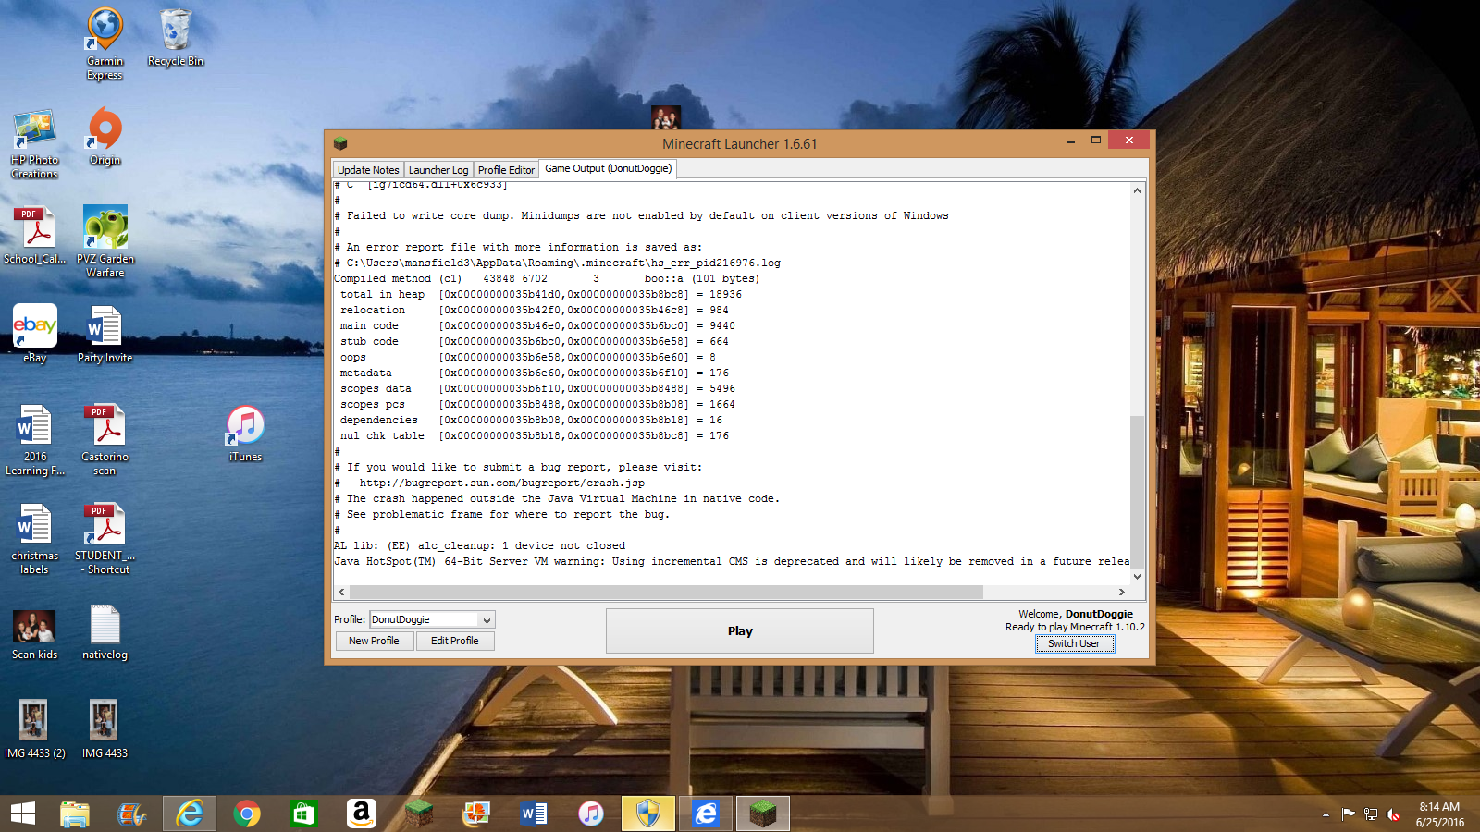Image resolution: width=1480 pixels, height=832 pixels.
Task: Open File Explorer from the taskbar
Action: (75, 814)
